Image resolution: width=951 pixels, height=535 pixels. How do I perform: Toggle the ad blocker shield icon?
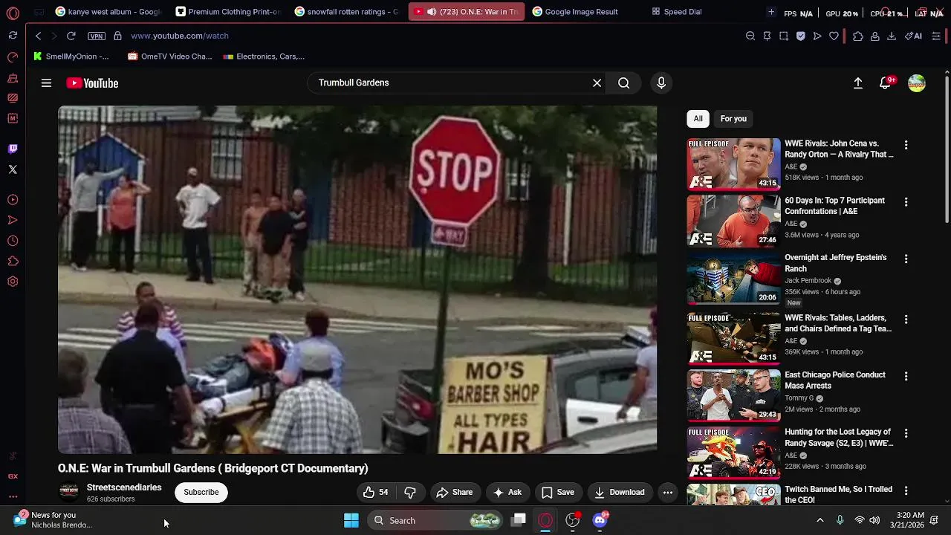tap(801, 36)
